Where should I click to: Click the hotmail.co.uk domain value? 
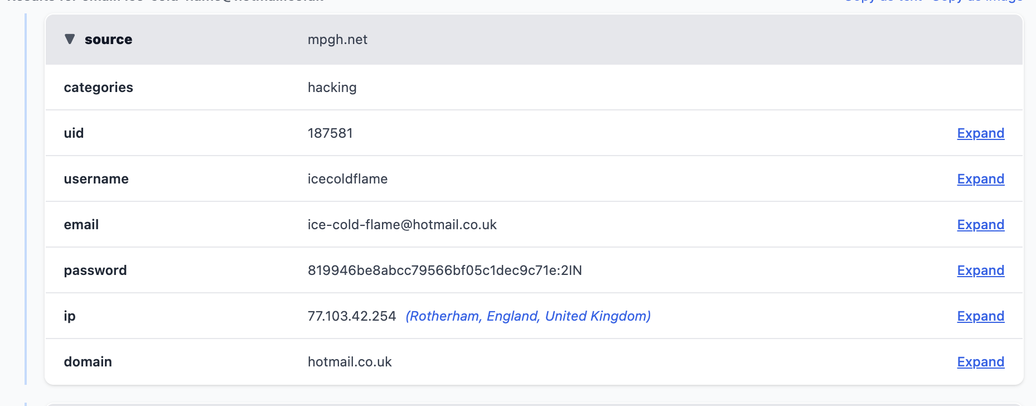tap(350, 362)
